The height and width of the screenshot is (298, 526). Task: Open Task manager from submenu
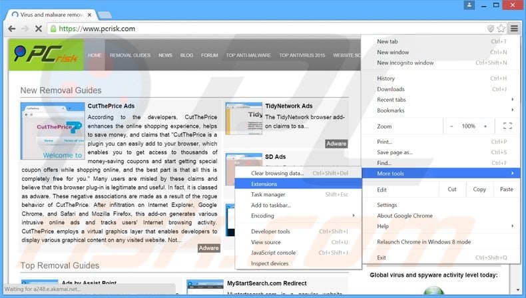coord(298,194)
